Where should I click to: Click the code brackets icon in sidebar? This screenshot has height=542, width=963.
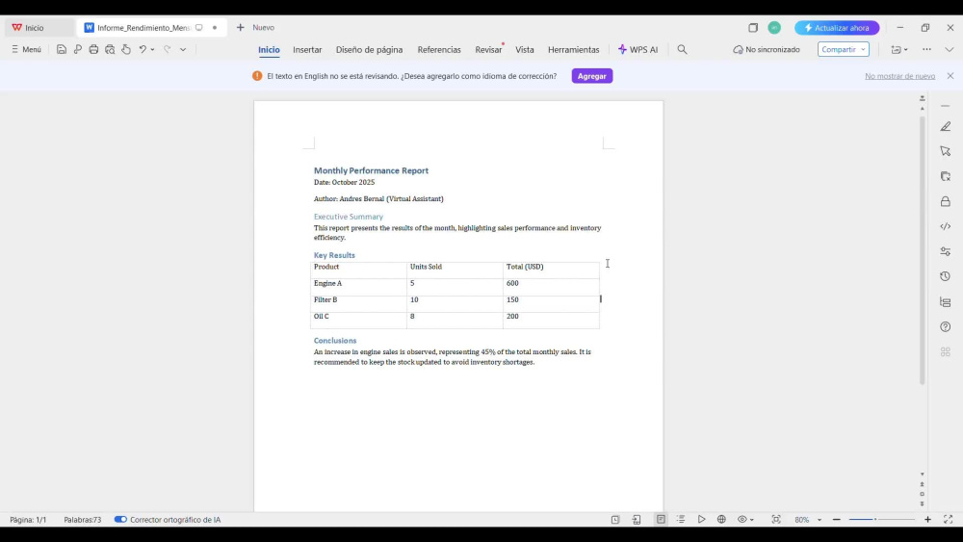[x=946, y=226]
